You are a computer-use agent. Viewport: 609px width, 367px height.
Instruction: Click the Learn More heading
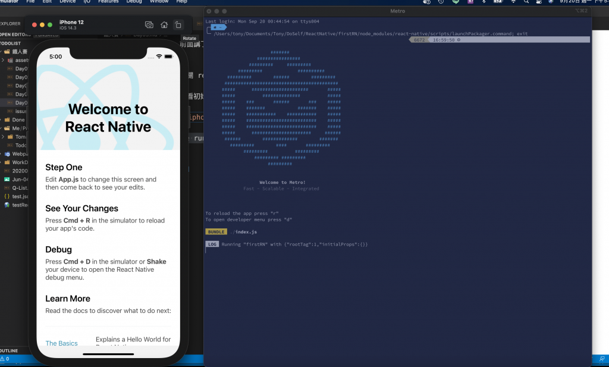(x=68, y=299)
